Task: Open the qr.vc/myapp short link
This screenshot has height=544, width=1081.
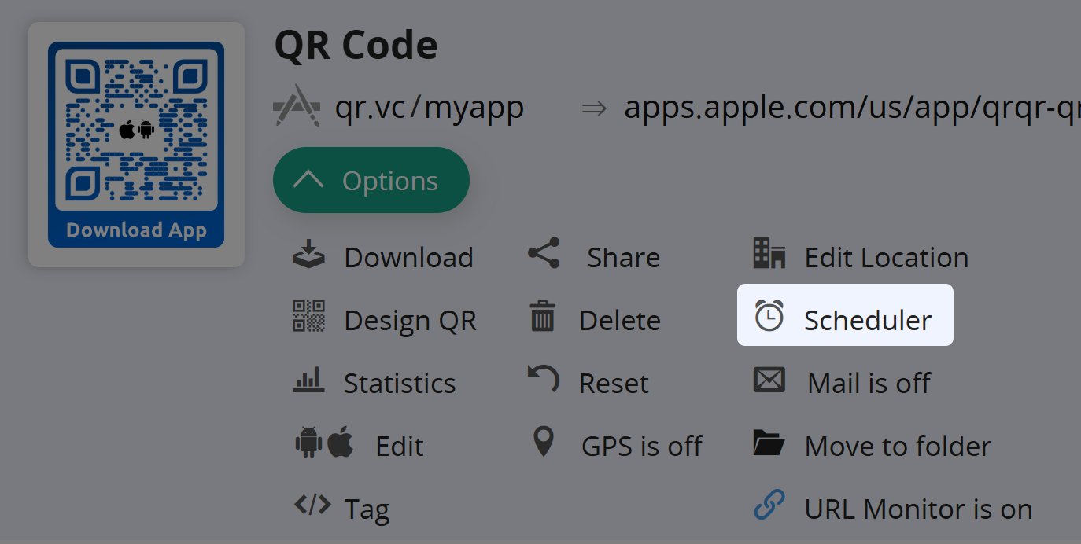Action: (x=430, y=107)
